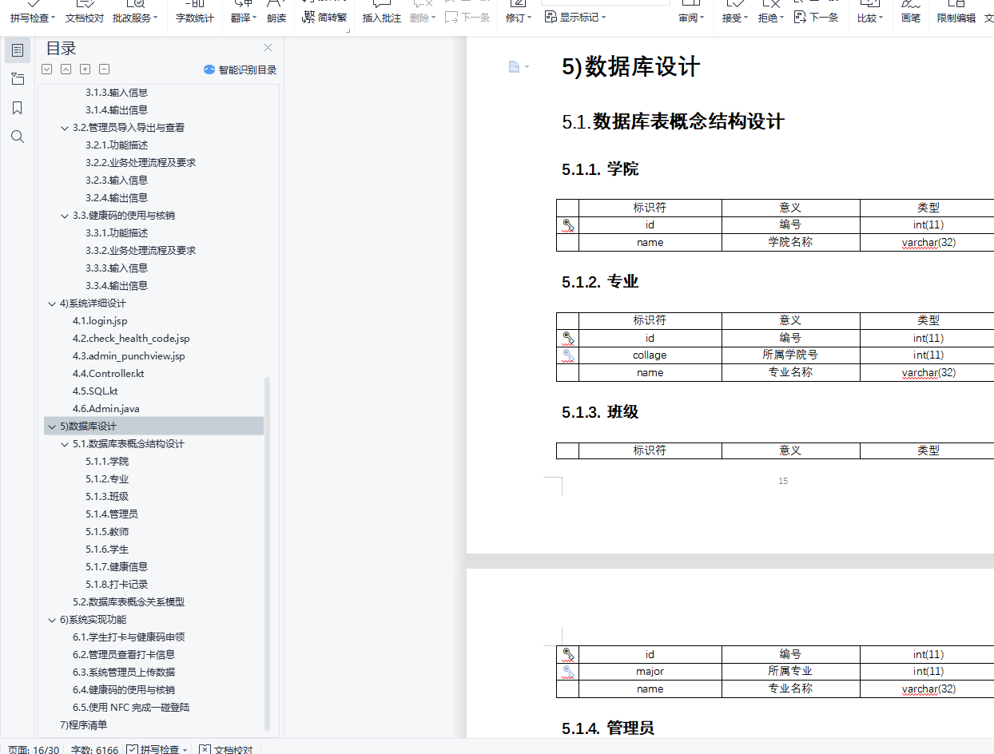This screenshot has height=754, width=994.
Task: Collapse the 6)系统实现功能 tree node
Action: coord(52,620)
